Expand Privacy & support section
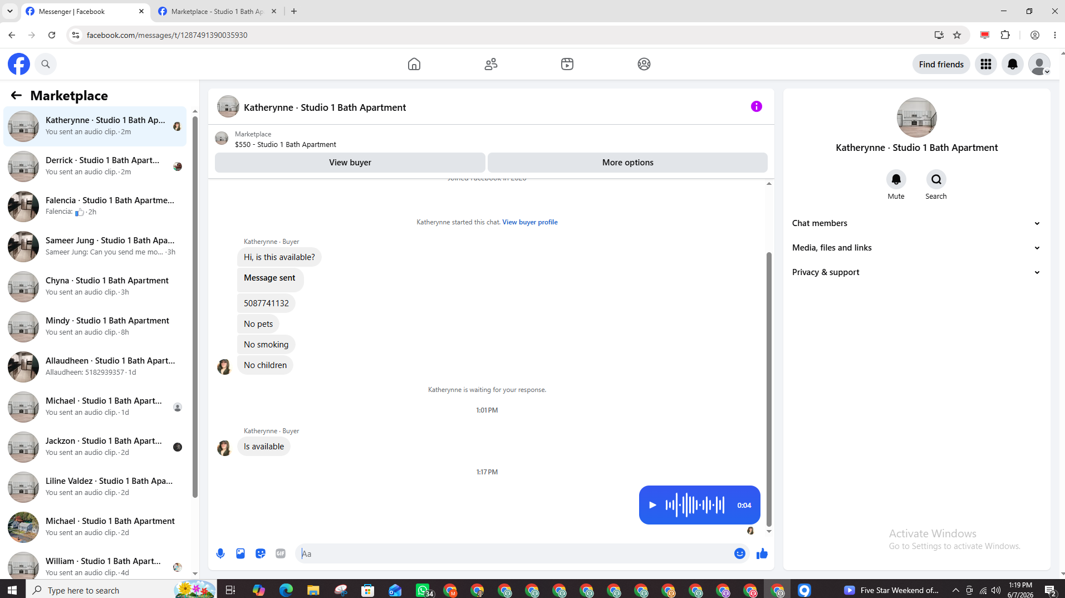Screen dimensions: 1065x598 pyautogui.click(x=916, y=272)
